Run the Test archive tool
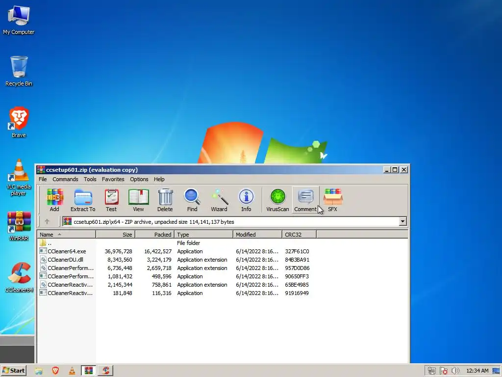This screenshot has width=502, height=377. pyautogui.click(x=111, y=200)
